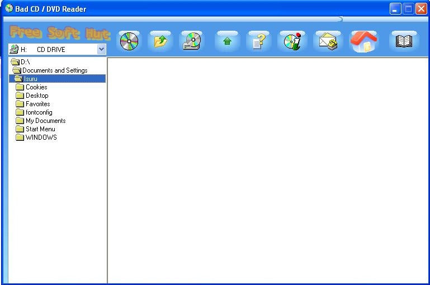430x285 pixels.
Task: Open the Start Menu folder
Action: click(x=35, y=129)
